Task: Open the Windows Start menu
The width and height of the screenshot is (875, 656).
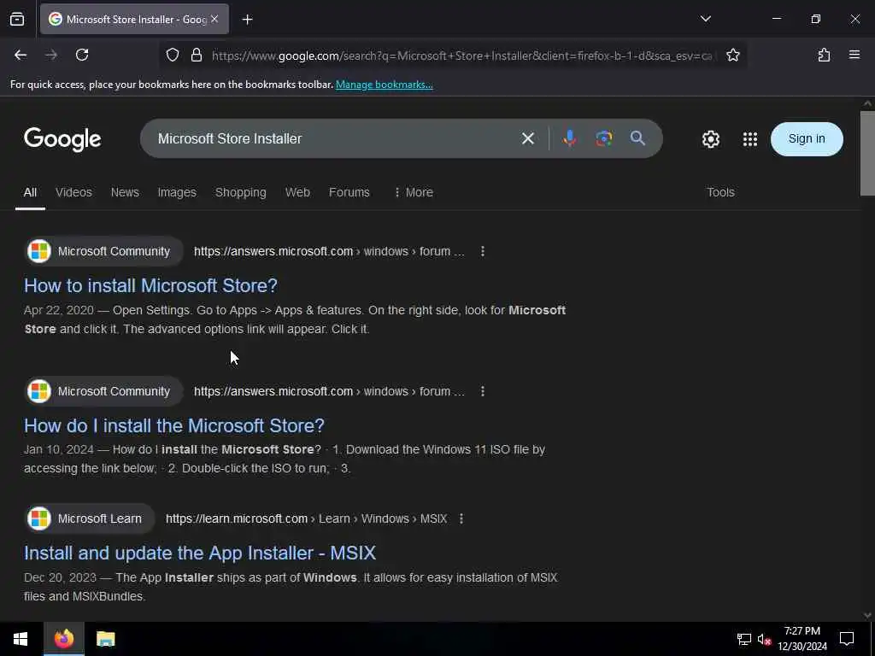Action: coord(21,639)
